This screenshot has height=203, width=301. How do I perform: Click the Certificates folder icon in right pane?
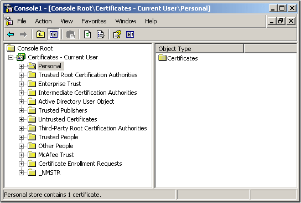pos(162,58)
